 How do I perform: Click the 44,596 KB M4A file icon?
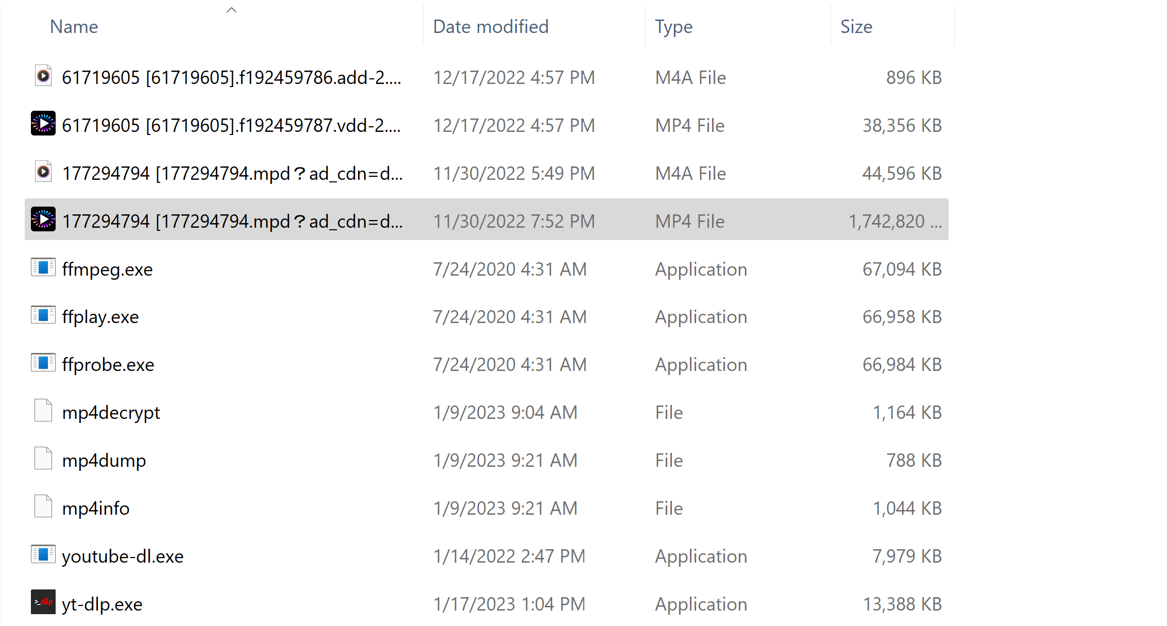coord(43,172)
